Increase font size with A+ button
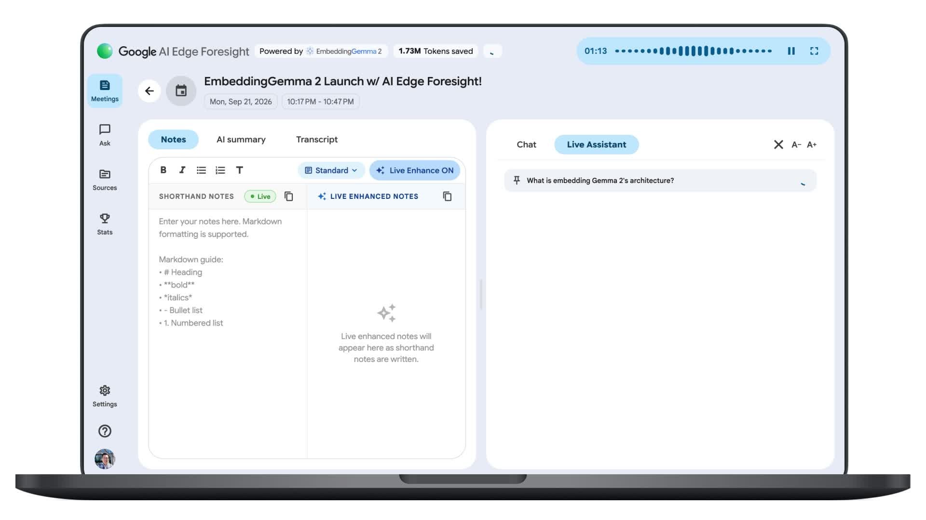The width and height of the screenshot is (926, 520). [x=812, y=144]
